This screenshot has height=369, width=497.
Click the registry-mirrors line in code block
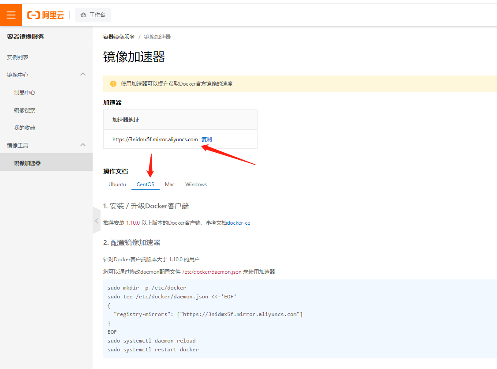coord(208,314)
